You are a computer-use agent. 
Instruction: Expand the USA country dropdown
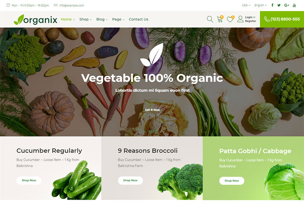pyautogui.click(x=246, y=5)
